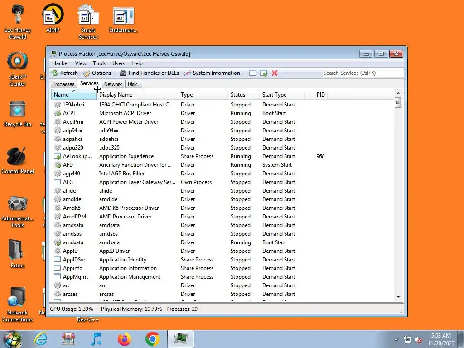The height and width of the screenshot is (348, 464).
Task: Launch Firefox from the taskbar
Action: (x=125, y=339)
